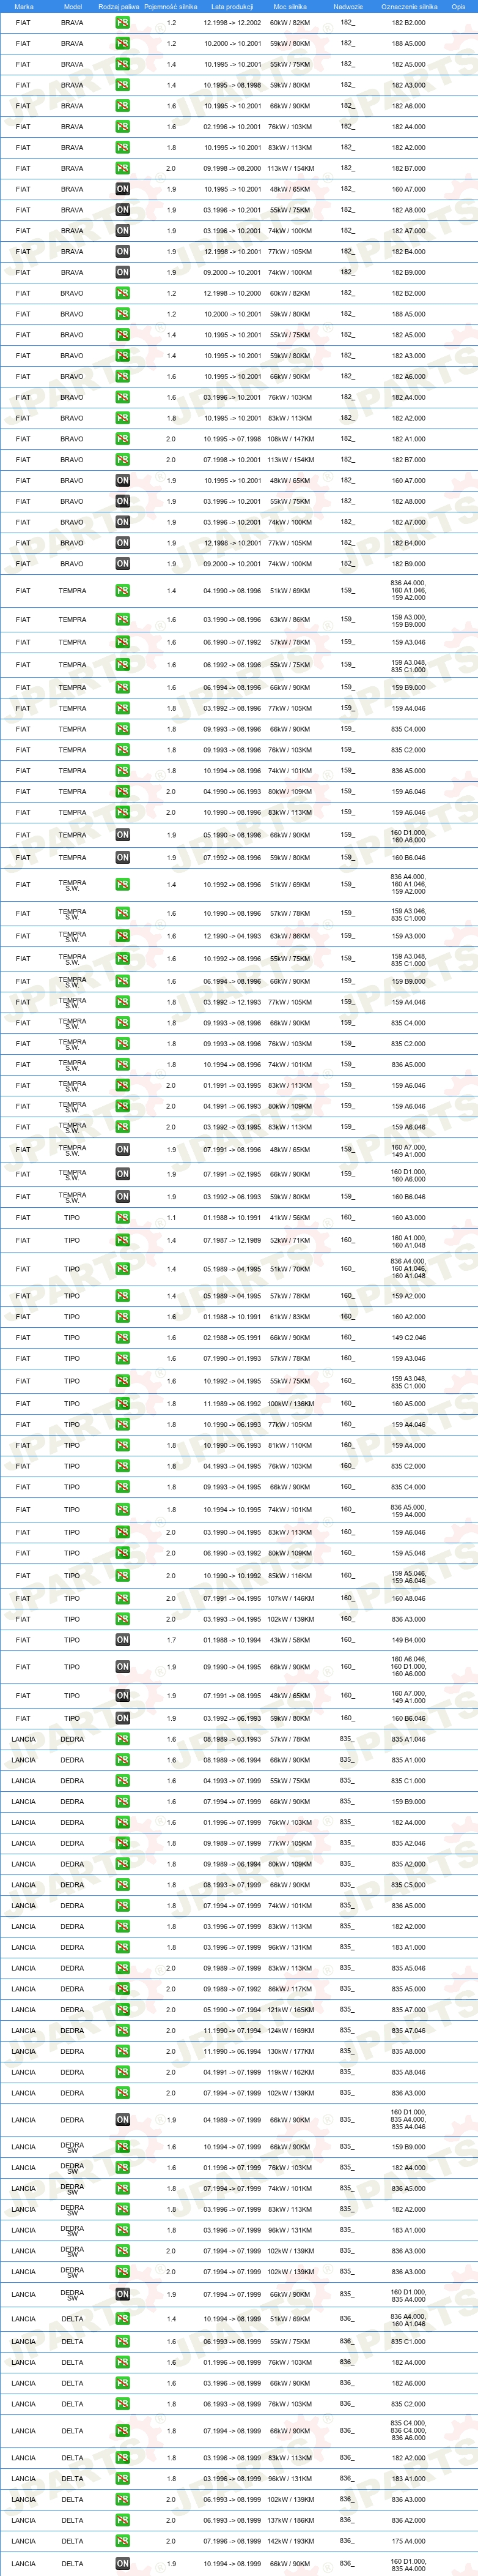Image resolution: width=478 pixels, height=2576 pixels.
Task: Click diesel ON icon in DELTA 1.9 row
Action: (122, 2564)
